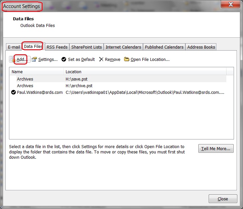Open the Address Books tab
Viewport: 243px width, 209px height.
click(x=201, y=47)
